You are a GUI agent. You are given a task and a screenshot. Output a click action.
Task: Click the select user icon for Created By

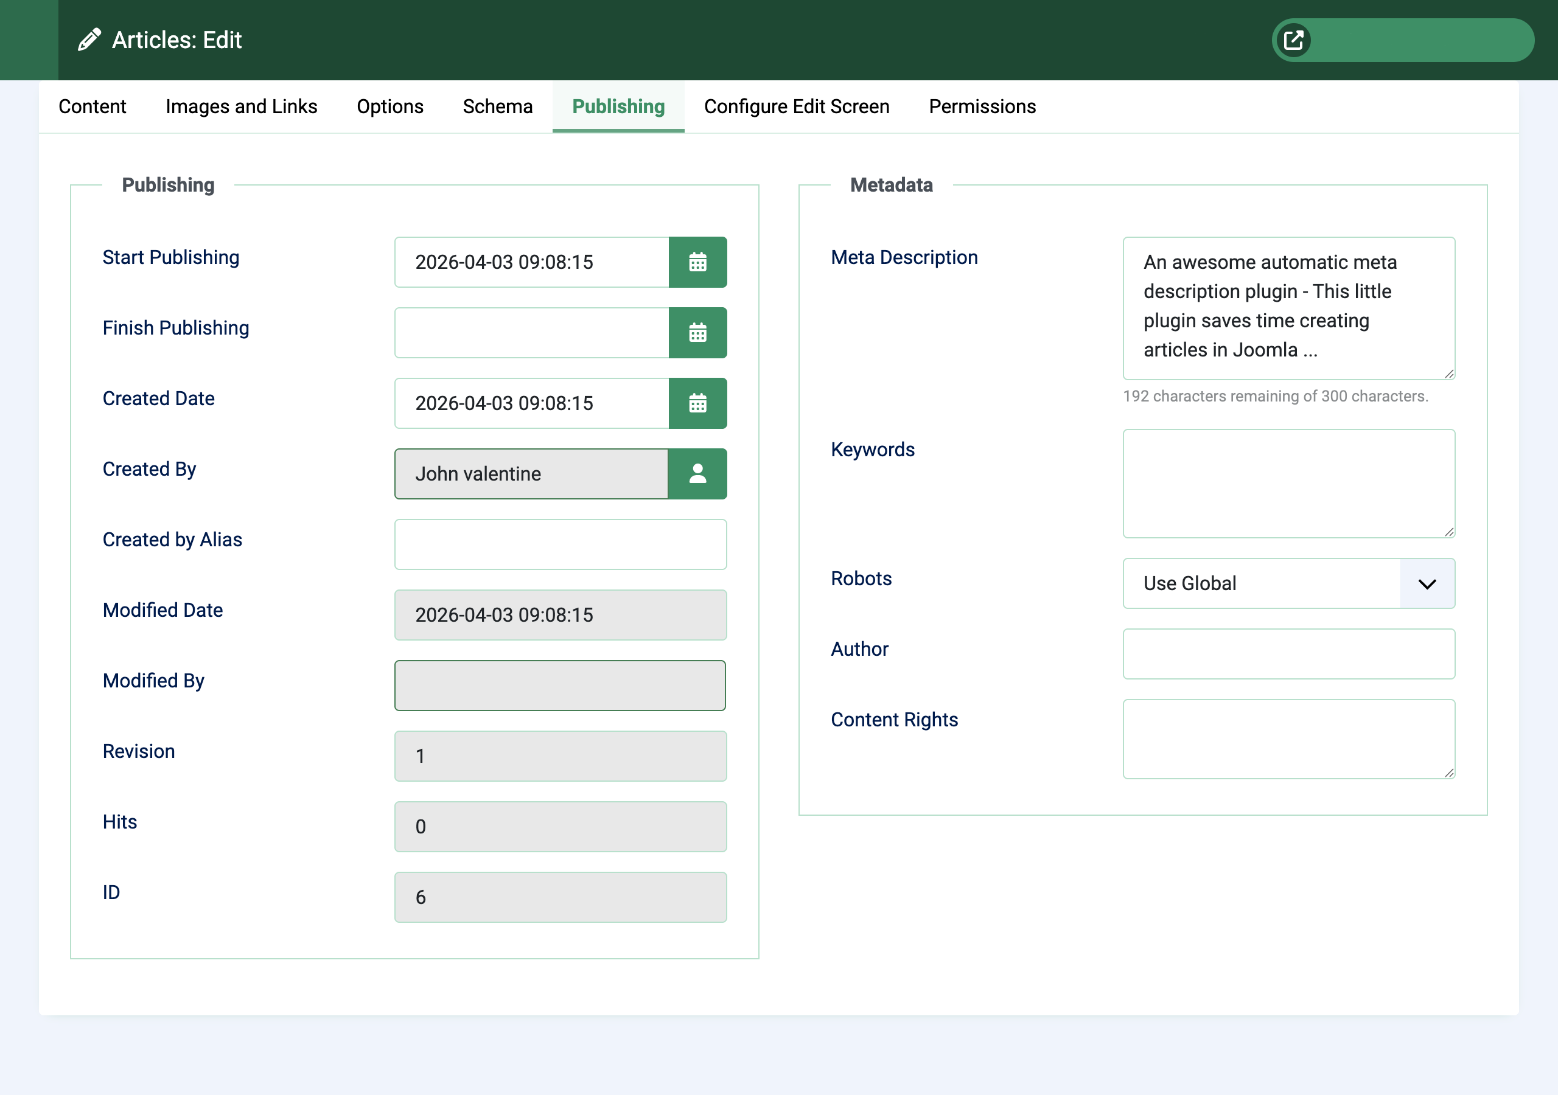(x=697, y=473)
